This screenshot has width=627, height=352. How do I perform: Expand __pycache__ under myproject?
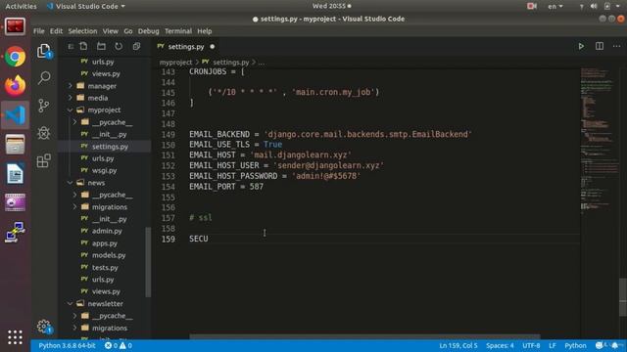112,122
